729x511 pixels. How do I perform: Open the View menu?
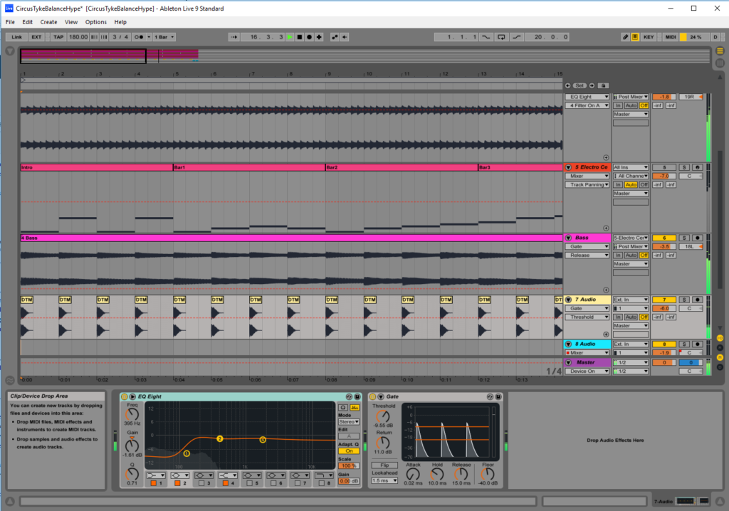point(71,22)
